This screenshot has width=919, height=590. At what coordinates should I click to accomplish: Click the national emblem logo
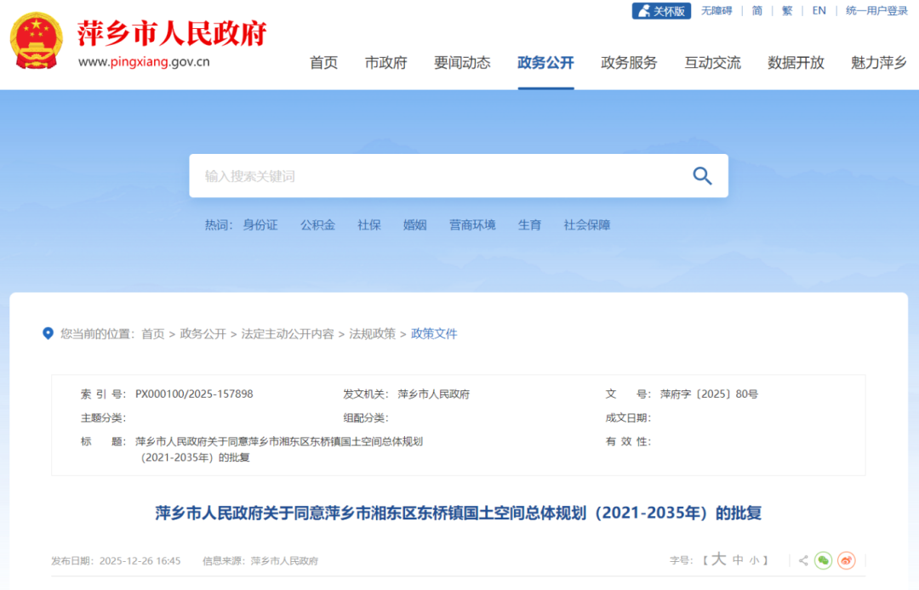(x=37, y=41)
